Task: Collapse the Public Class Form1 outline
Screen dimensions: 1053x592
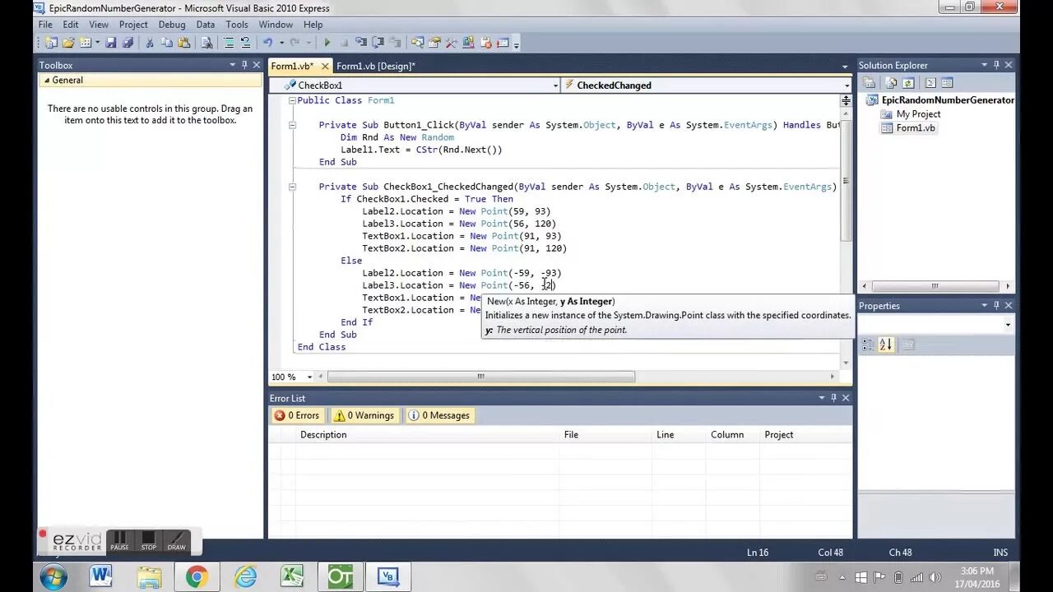Action: coord(292,100)
